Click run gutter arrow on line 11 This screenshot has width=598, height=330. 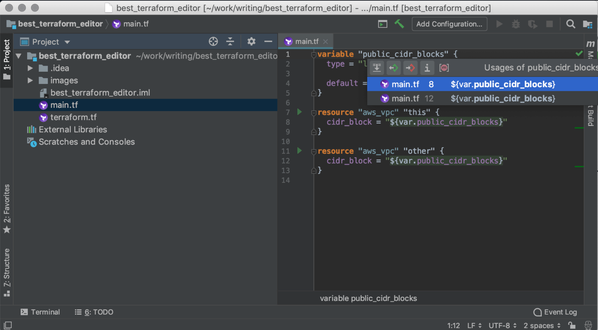(x=299, y=150)
